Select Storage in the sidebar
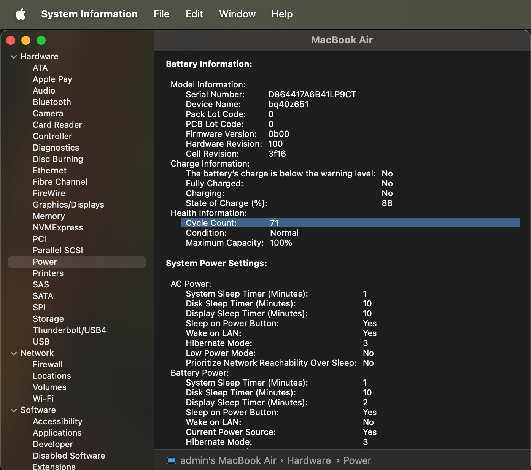Screen dimensions: 531x470 click(48, 319)
